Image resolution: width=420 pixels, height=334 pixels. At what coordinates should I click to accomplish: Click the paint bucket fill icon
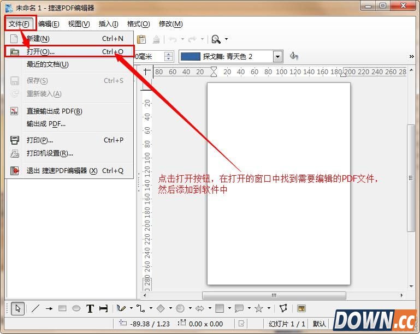pyautogui.click(x=294, y=56)
